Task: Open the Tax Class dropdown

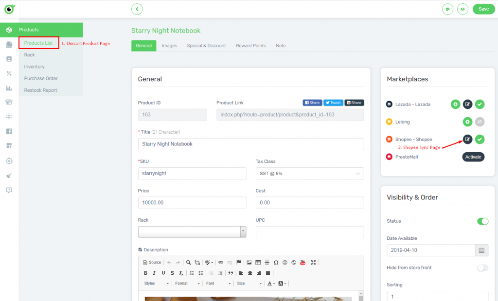Action: tap(309, 174)
